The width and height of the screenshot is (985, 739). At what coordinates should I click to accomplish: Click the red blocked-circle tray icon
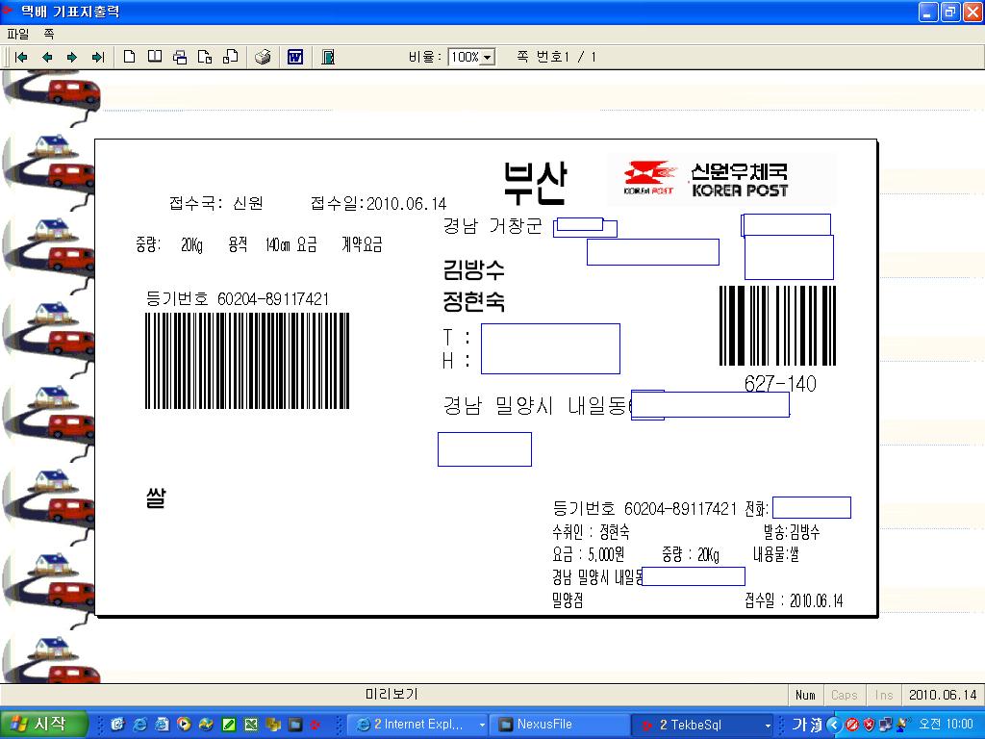click(852, 725)
